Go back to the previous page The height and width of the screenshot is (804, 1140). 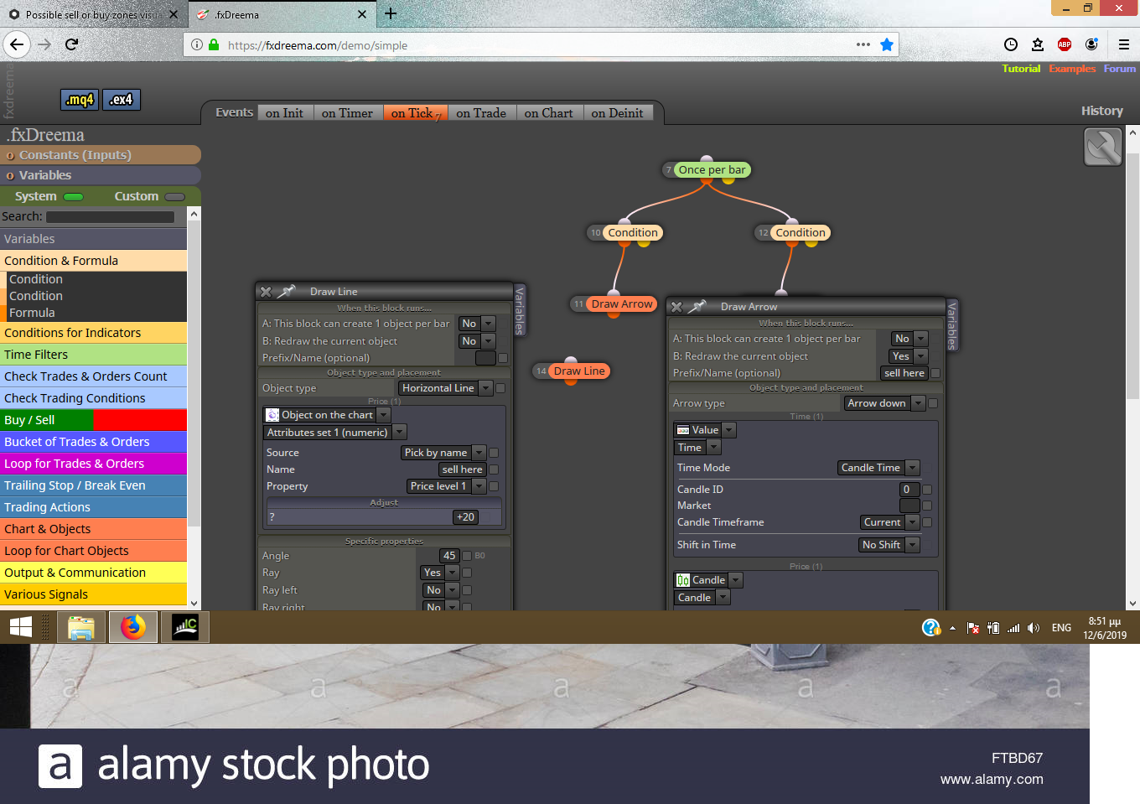point(17,44)
